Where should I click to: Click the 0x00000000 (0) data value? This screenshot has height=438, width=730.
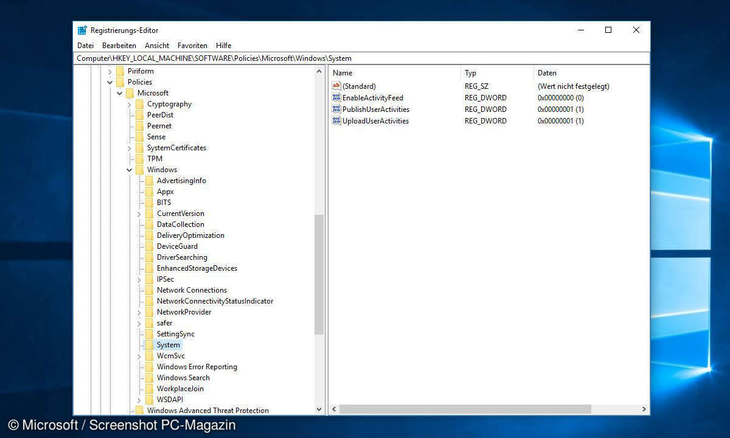pos(561,98)
